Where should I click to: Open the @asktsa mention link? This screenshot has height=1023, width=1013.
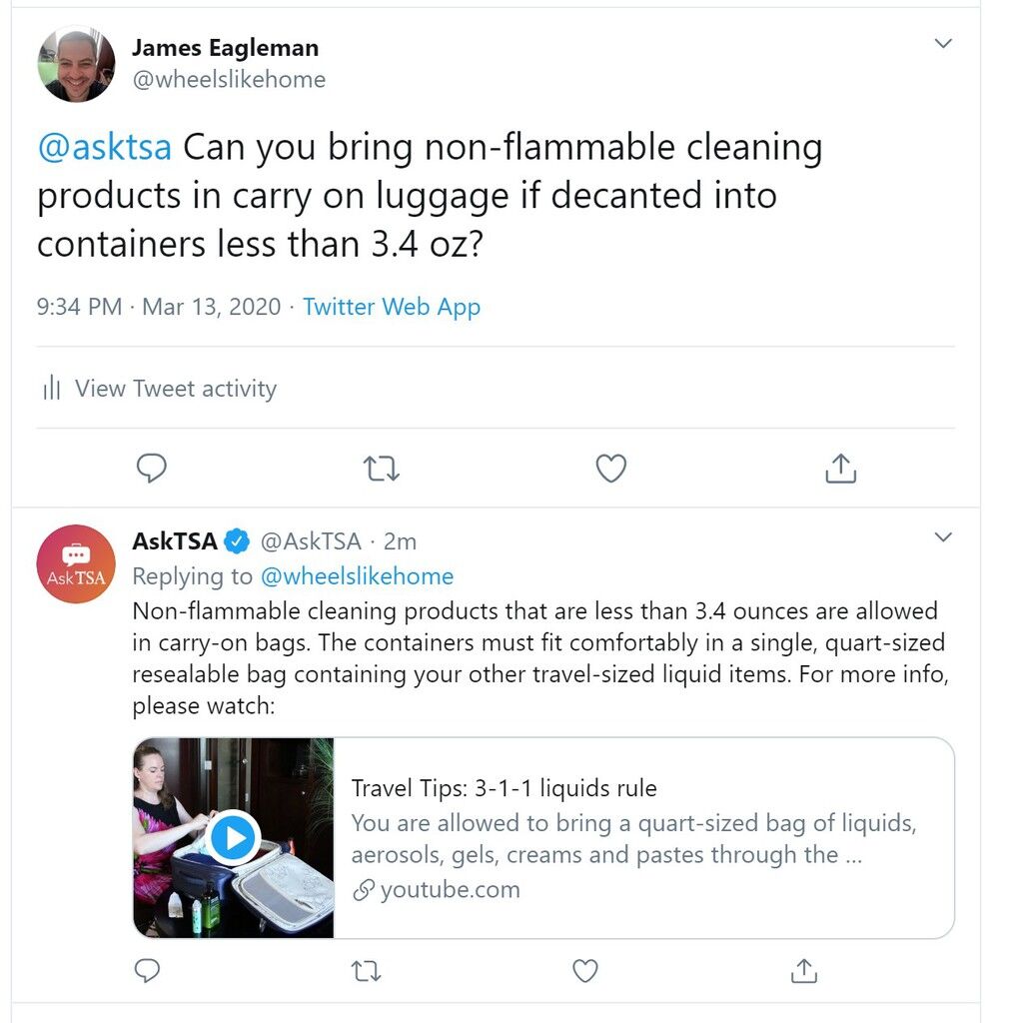105,147
